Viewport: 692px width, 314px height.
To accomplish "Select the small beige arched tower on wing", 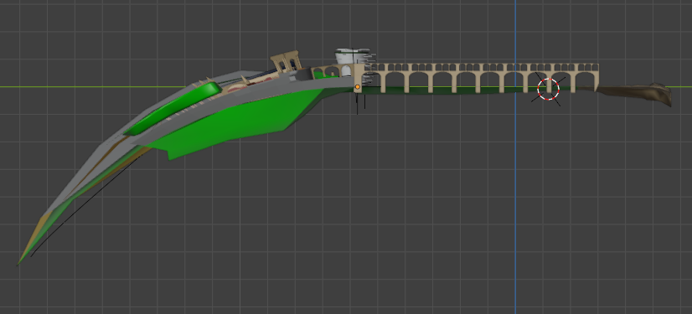I will (286, 61).
